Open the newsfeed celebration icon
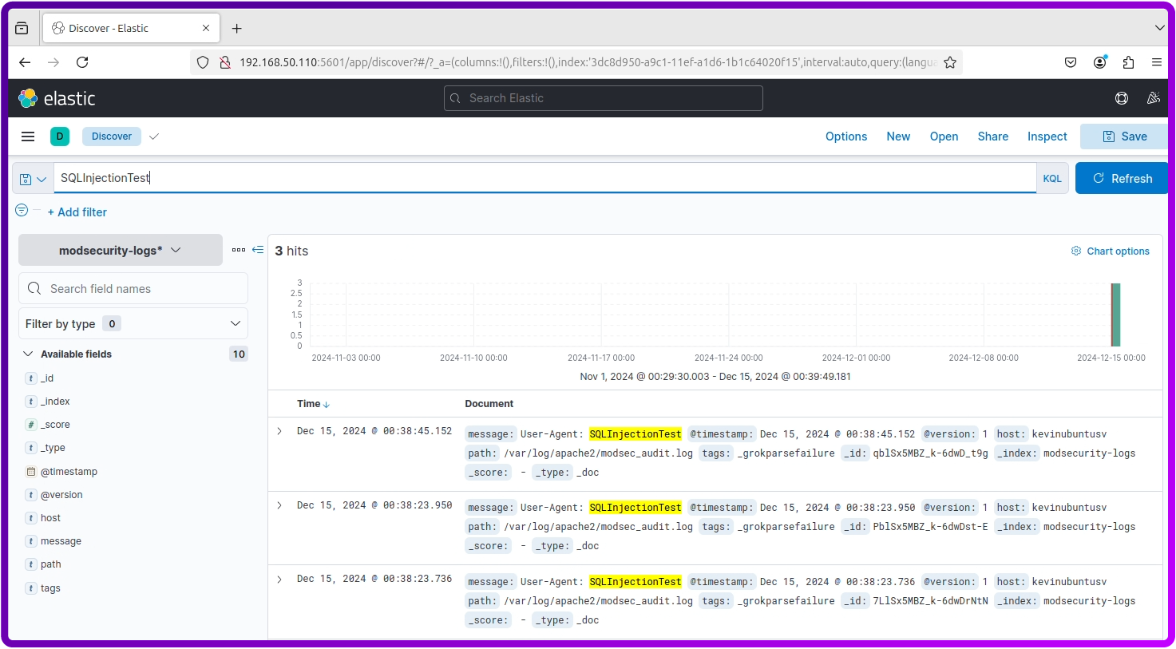 pyautogui.click(x=1153, y=98)
